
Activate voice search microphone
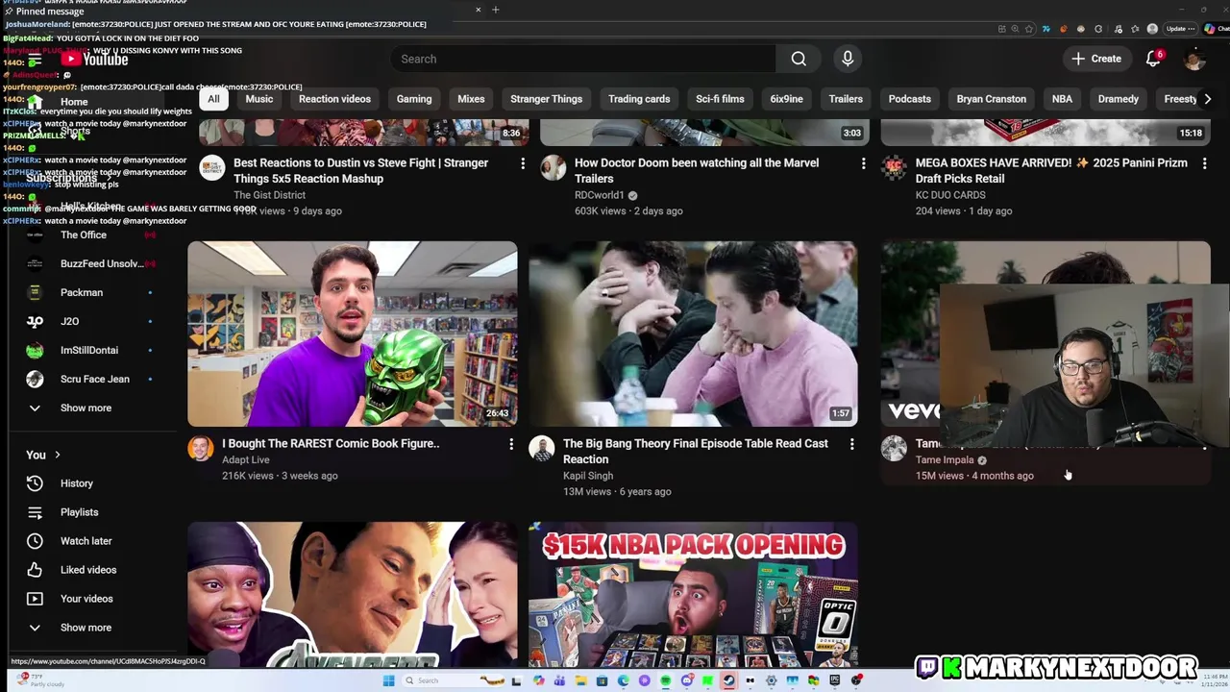pyautogui.click(x=848, y=59)
